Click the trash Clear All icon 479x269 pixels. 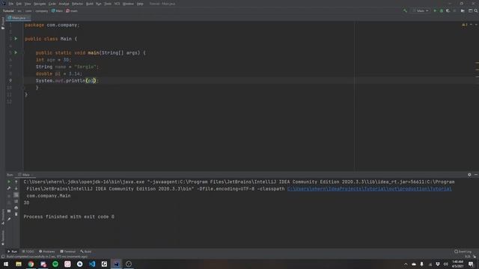16,214
